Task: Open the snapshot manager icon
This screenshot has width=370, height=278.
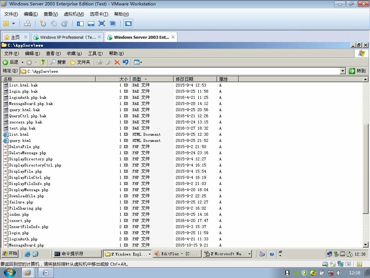Action: tap(64, 24)
